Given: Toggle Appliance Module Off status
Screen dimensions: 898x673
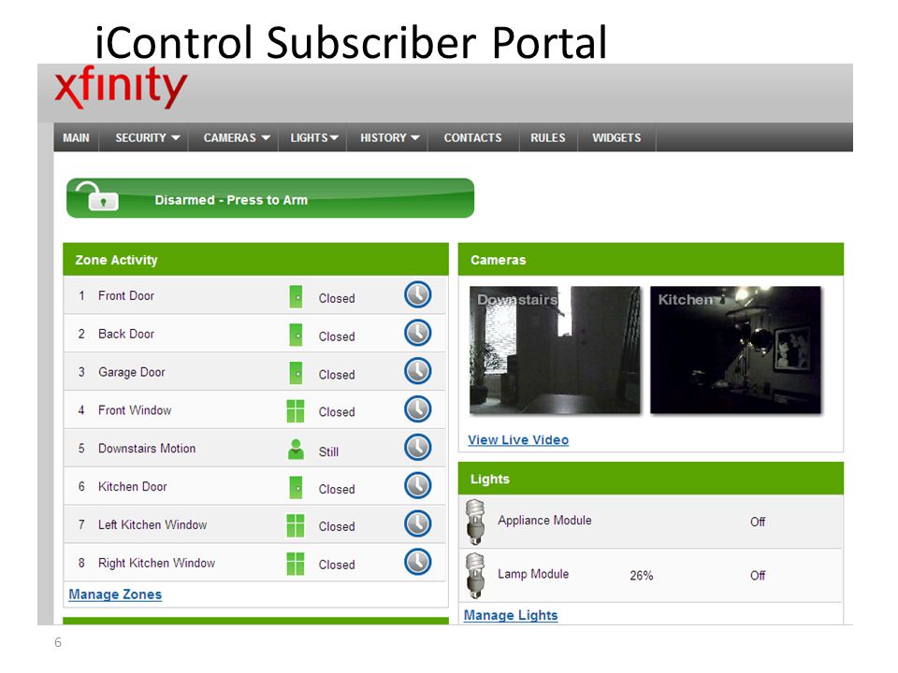Looking at the screenshot, I should coord(758,522).
